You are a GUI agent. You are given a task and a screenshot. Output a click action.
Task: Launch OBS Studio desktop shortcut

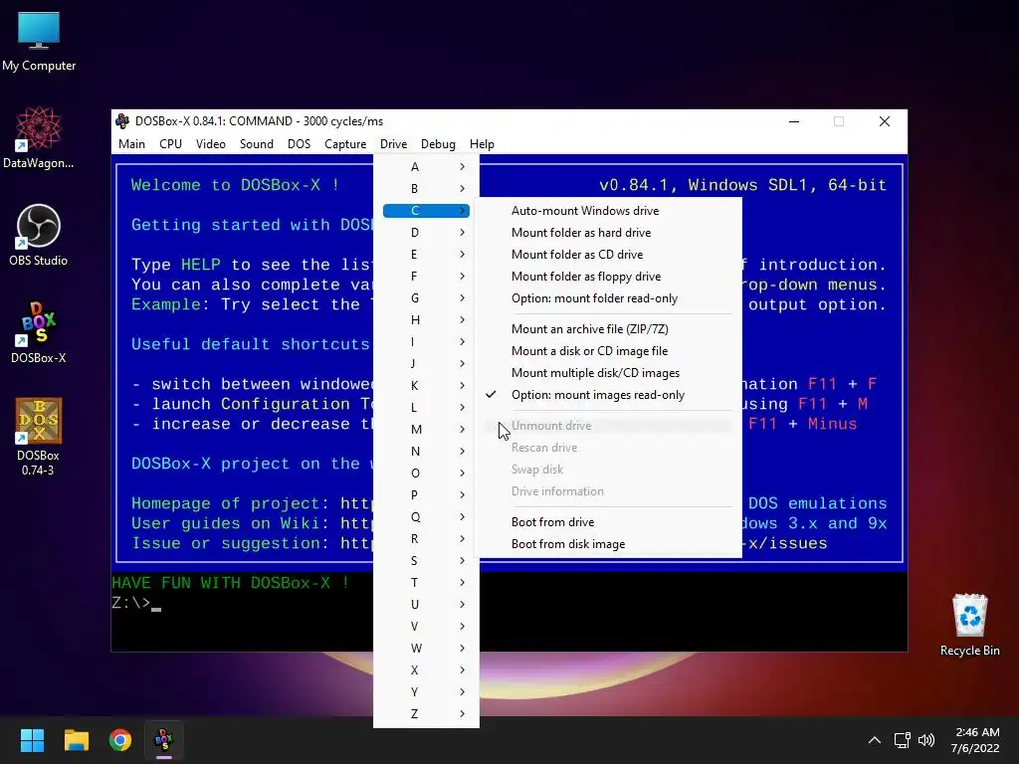click(39, 235)
